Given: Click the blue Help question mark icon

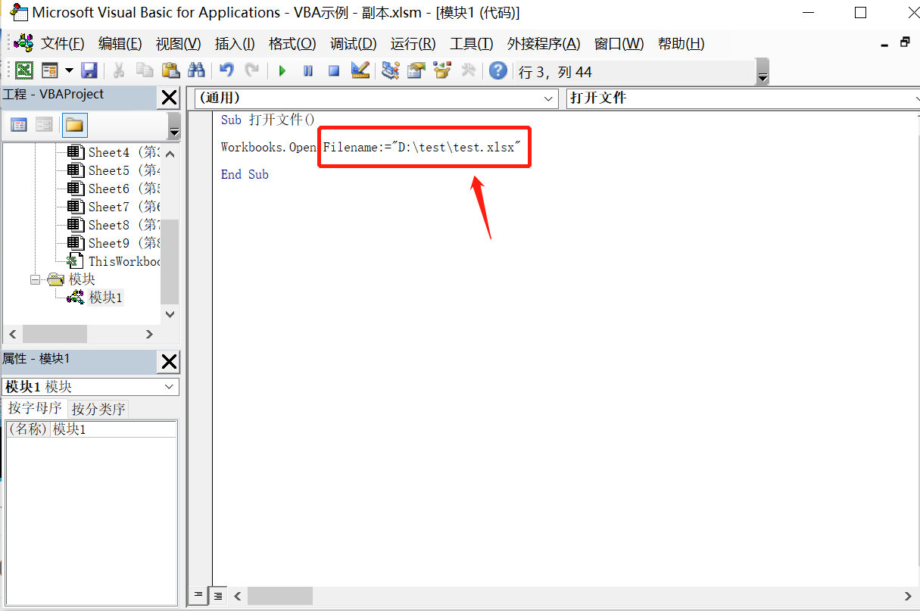Looking at the screenshot, I should (x=497, y=70).
